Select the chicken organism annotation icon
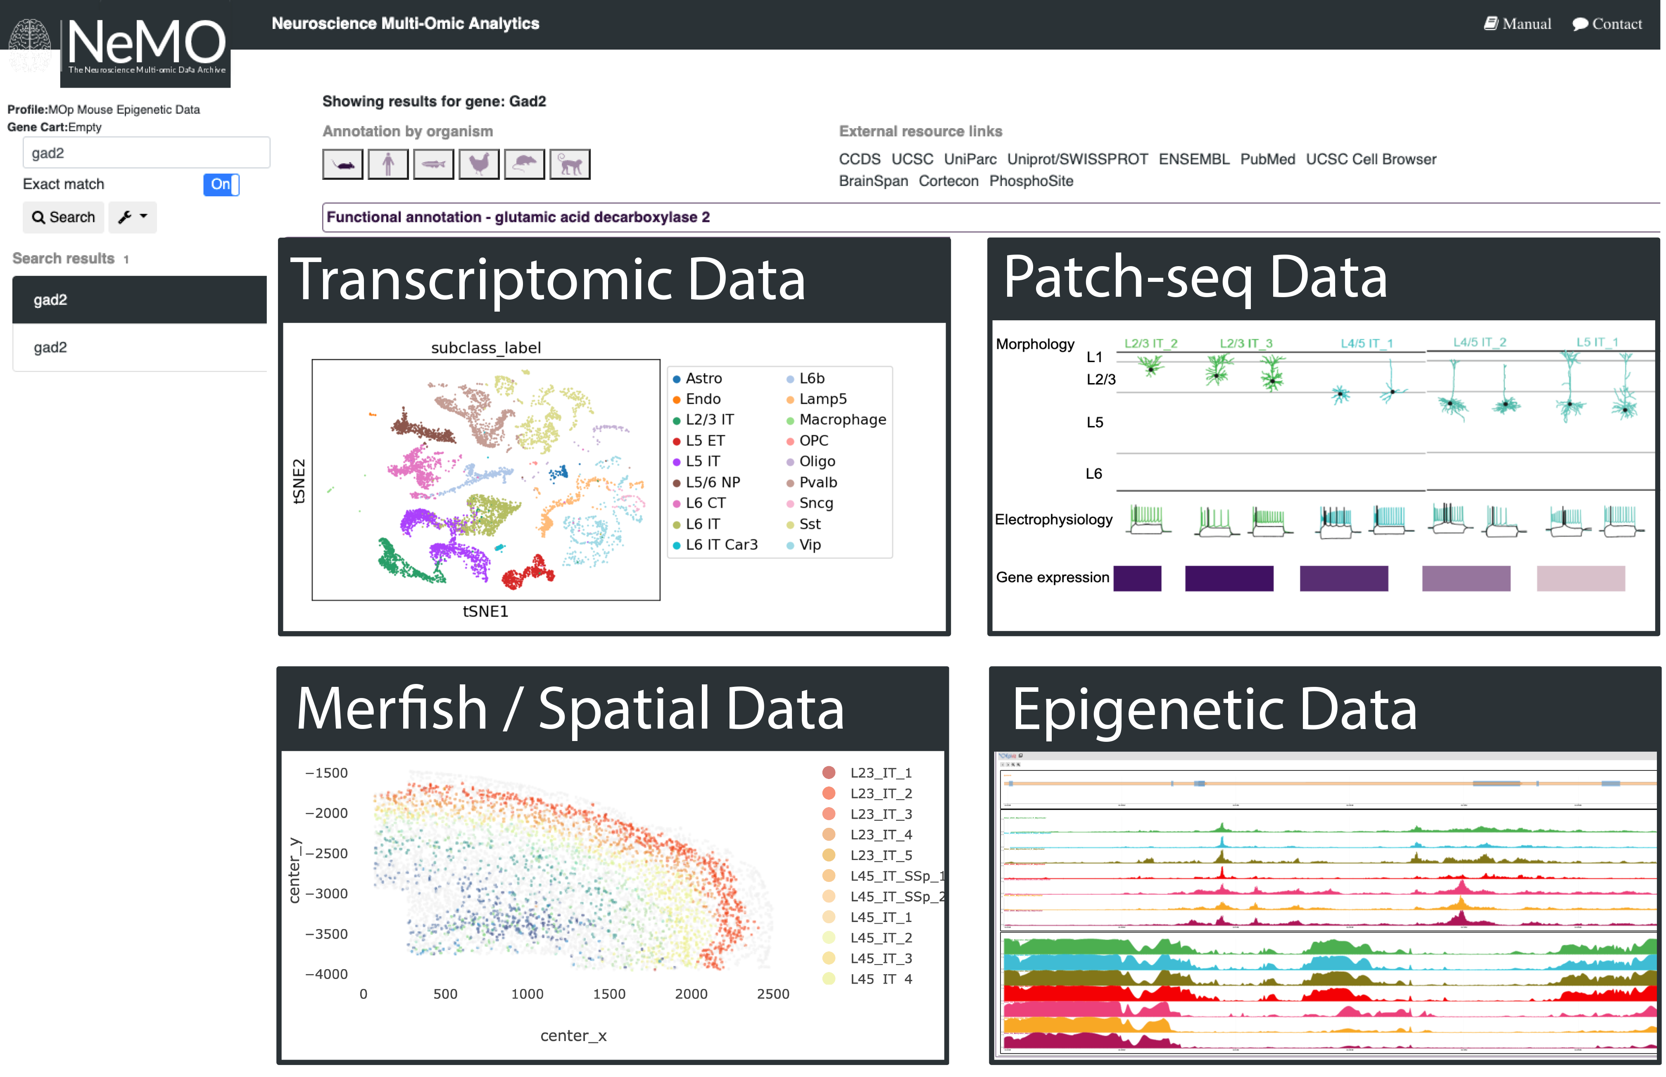This screenshot has height=1077, width=1666. tap(479, 164)
